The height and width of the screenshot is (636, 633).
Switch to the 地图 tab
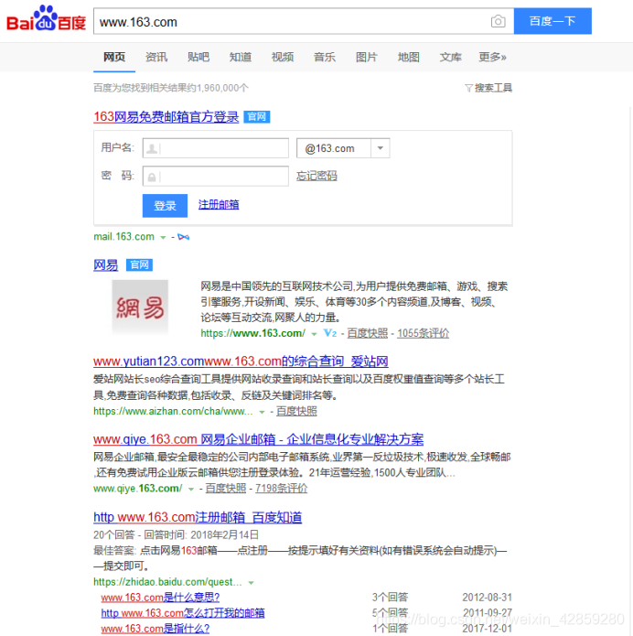tap(408, 57)
